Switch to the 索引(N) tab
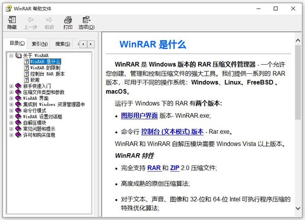 (40, 44)
